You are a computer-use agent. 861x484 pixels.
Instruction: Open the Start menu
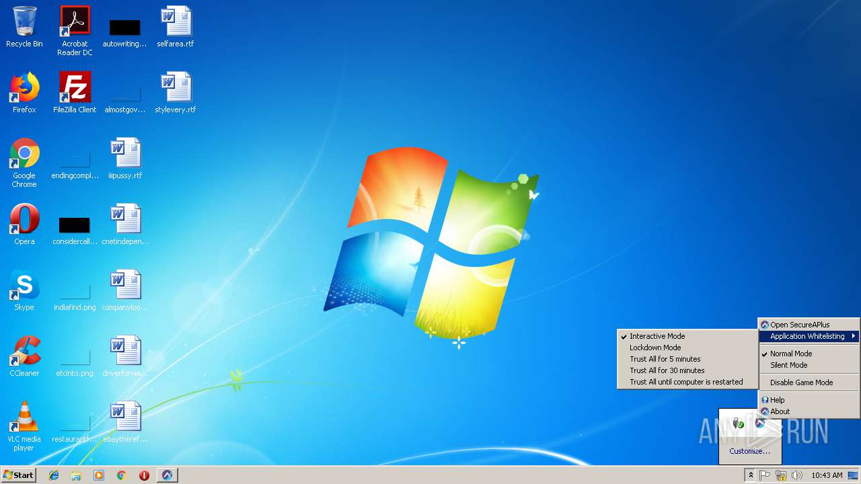coord(18,475)
